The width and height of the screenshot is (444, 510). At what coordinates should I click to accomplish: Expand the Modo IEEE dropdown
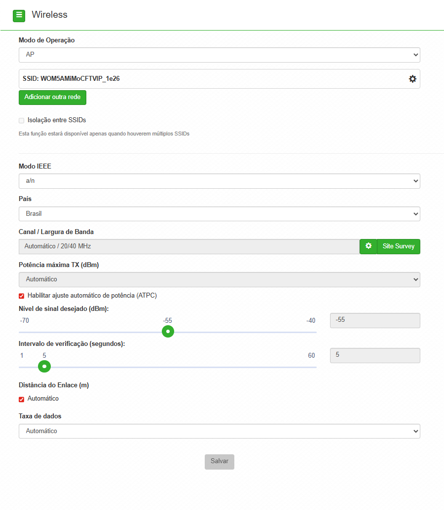tap(219, 181)
